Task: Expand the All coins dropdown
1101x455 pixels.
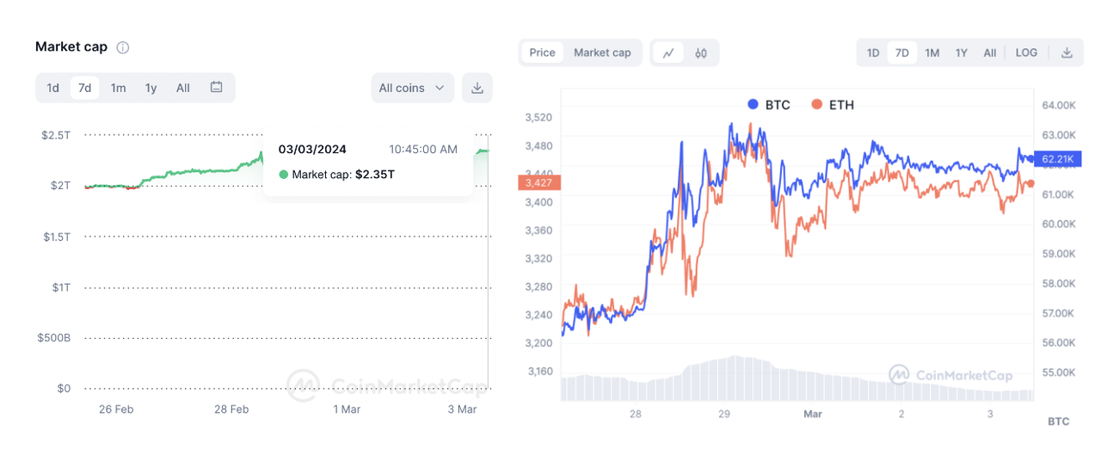Action: click(412, 88)
